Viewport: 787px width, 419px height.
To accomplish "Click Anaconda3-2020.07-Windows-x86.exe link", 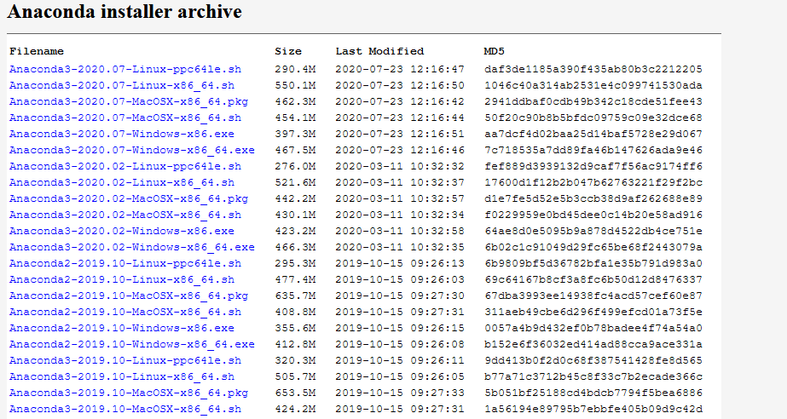I will tap(122, 134).
